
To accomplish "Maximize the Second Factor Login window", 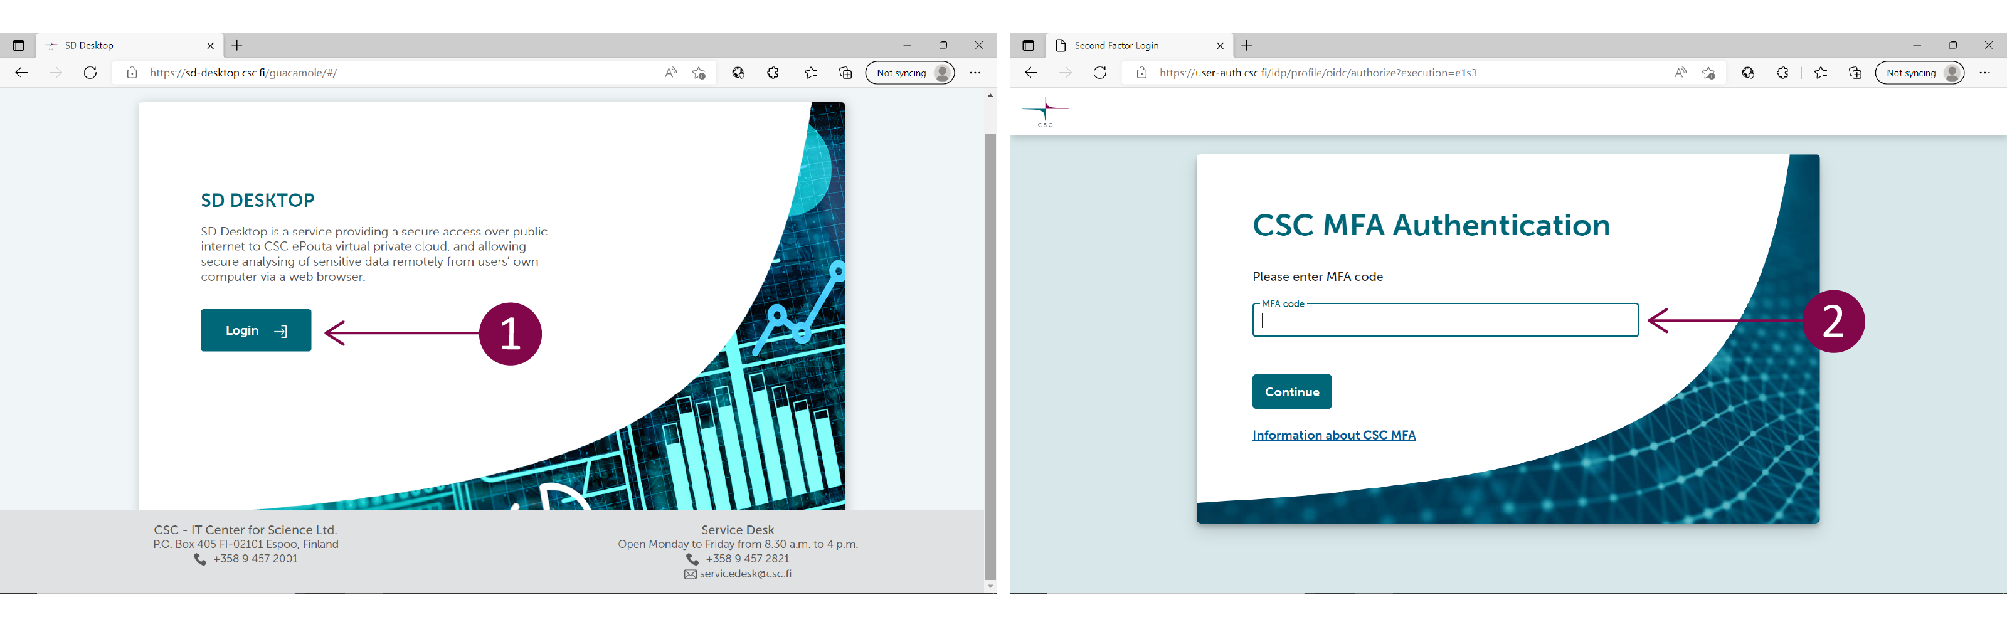I will click(x=1952, y=45).
